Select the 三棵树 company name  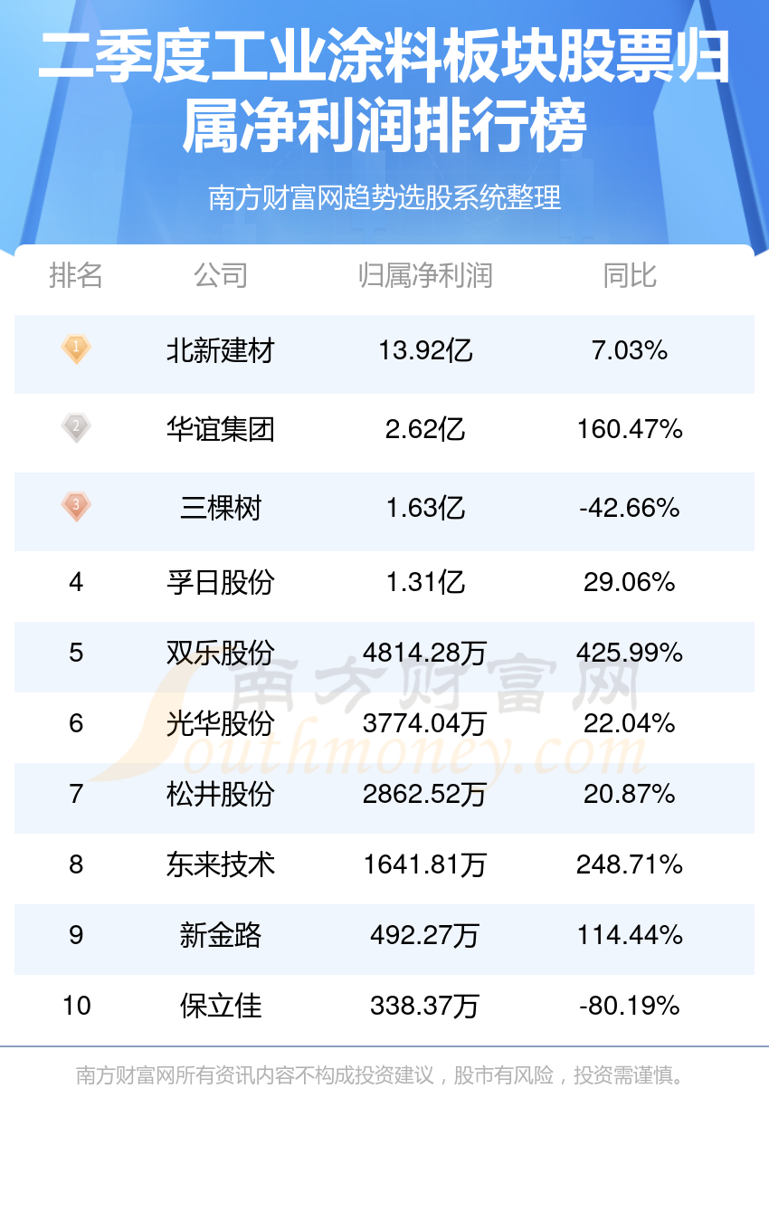(x=220, y=508)
